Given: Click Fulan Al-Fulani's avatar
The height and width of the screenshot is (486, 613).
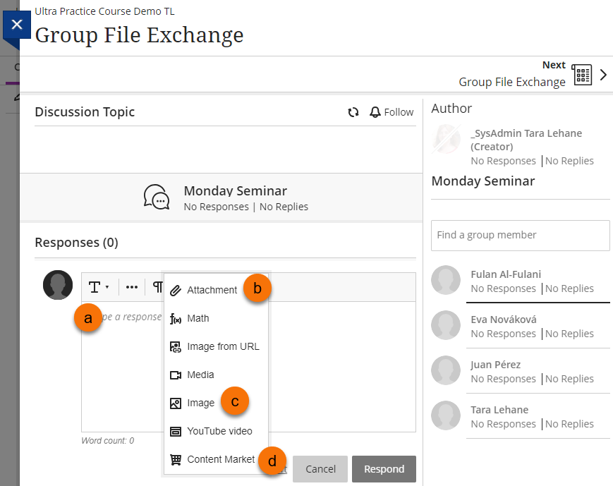Looking at the screenshot, I should coord(445,280).
